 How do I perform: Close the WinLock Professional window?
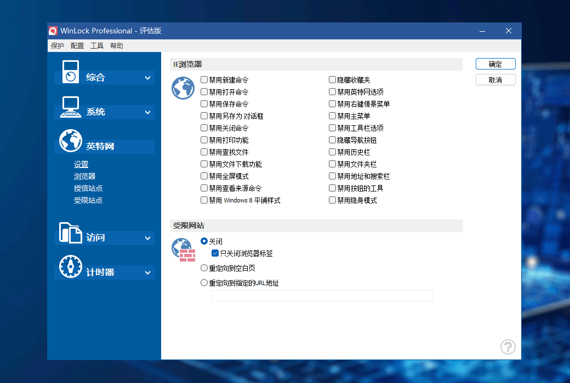point(509,31)
